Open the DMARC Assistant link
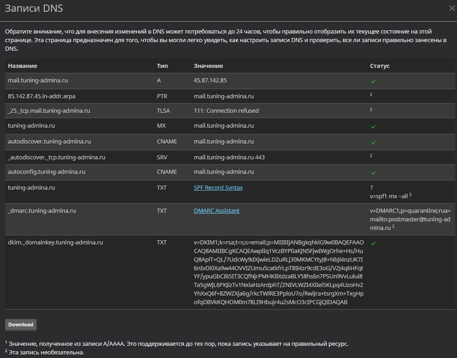 click(216, 210)
